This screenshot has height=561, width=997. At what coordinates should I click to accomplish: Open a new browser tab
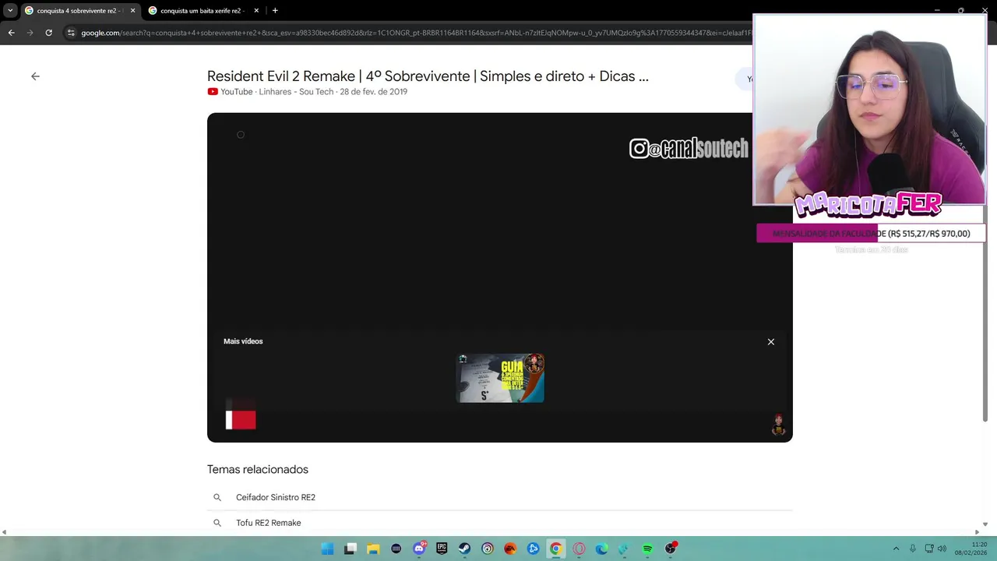275,11
